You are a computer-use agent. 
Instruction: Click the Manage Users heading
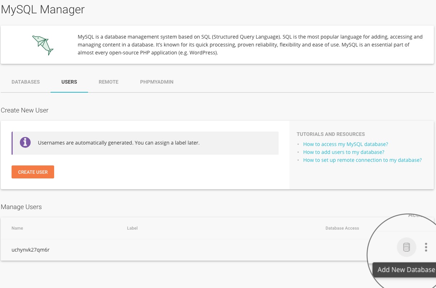click(21, 207)
